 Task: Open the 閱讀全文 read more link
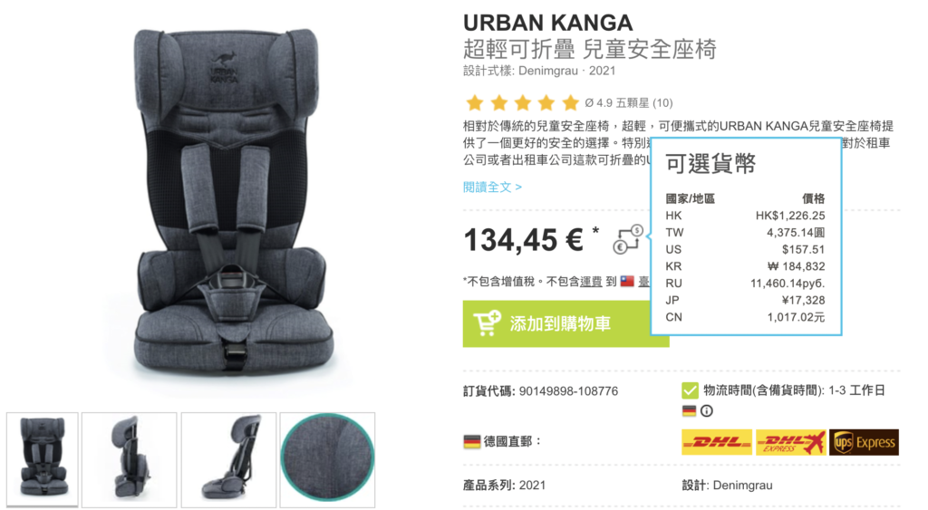click(x=492, y=187)
